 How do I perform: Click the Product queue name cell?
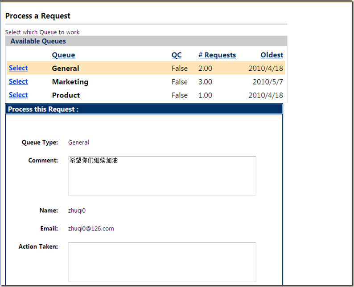click(x=66, y=95)
